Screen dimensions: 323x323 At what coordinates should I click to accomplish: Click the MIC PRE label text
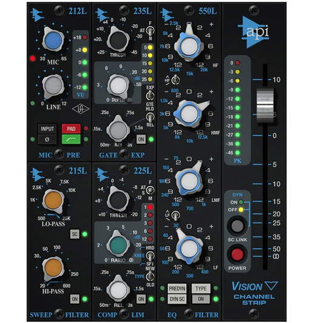pyautogui.click(x=59, y=155)
